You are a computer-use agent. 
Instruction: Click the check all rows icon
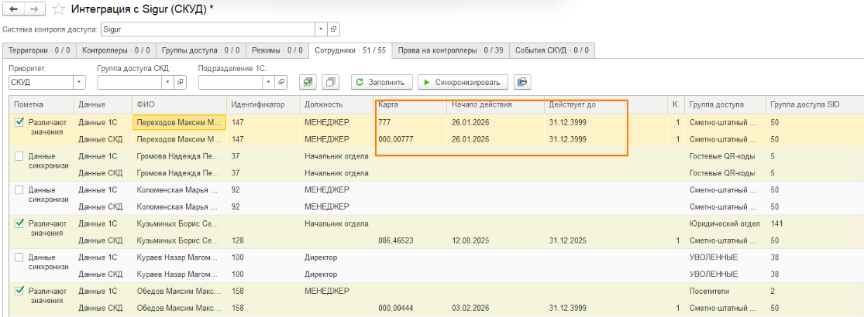(x=308, y=82)
